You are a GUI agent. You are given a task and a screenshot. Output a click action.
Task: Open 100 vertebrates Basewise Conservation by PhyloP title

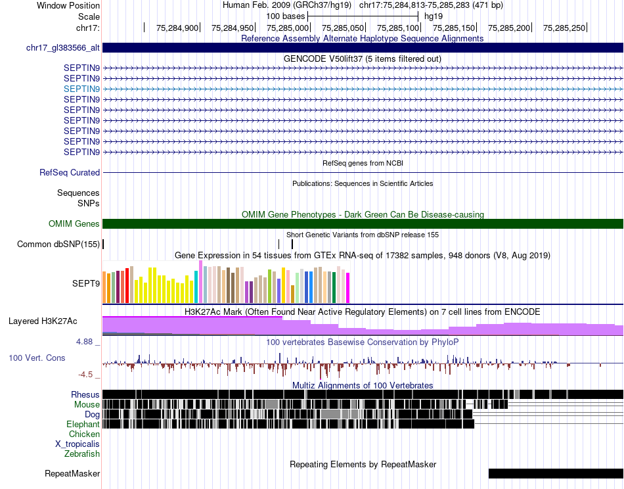pos(362,342)
